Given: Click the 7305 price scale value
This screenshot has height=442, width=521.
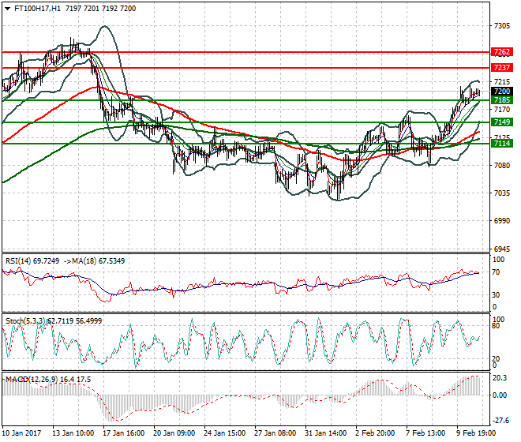Looking at the screenshot, I should pyautogui.click(x=502, y=26).
